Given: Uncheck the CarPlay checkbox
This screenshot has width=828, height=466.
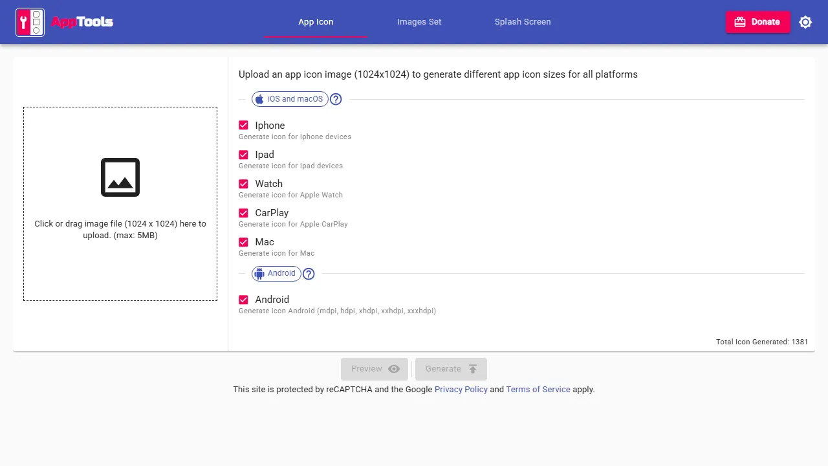Looking at the screenshot, I should click(243, 212).
